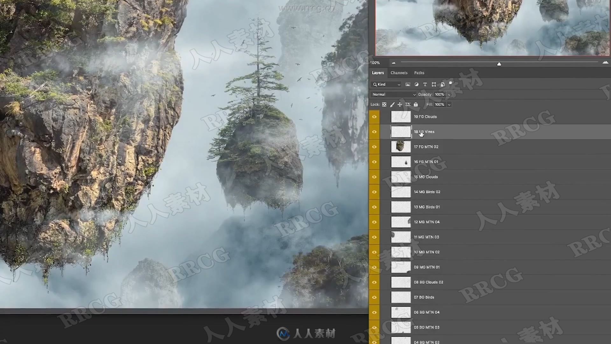This screenshot has width=611, height=344.
Task: Click the 12 MG MTN 04 layer thumbnail
Action: [401, 222]
